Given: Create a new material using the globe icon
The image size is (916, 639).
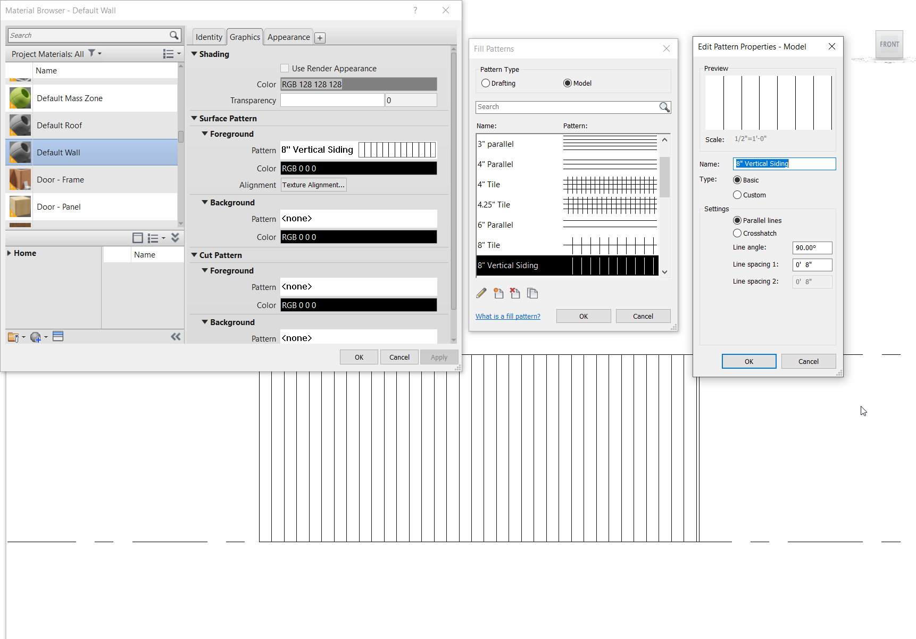Looking at the screenshot, I should click(x=35, y=337).
